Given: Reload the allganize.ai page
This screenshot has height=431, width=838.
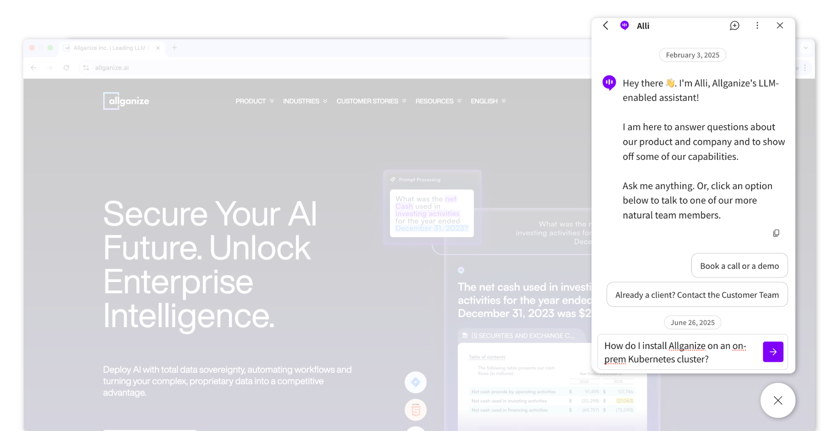Looking at the screenshot, I should [x=66, y=68].
